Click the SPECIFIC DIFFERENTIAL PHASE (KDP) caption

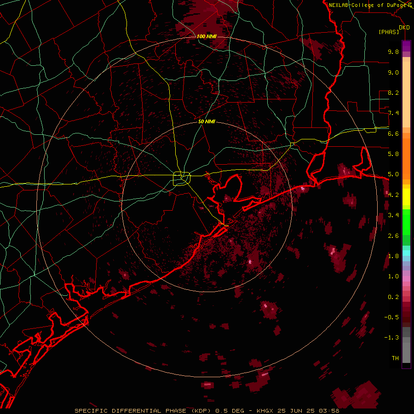144,411
